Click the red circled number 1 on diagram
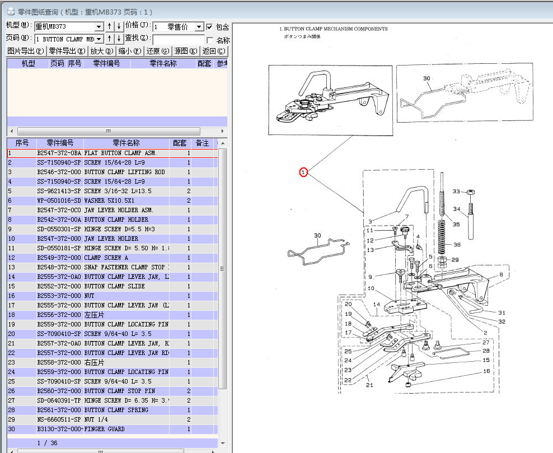The image size is (553, 453). point(303,172)
